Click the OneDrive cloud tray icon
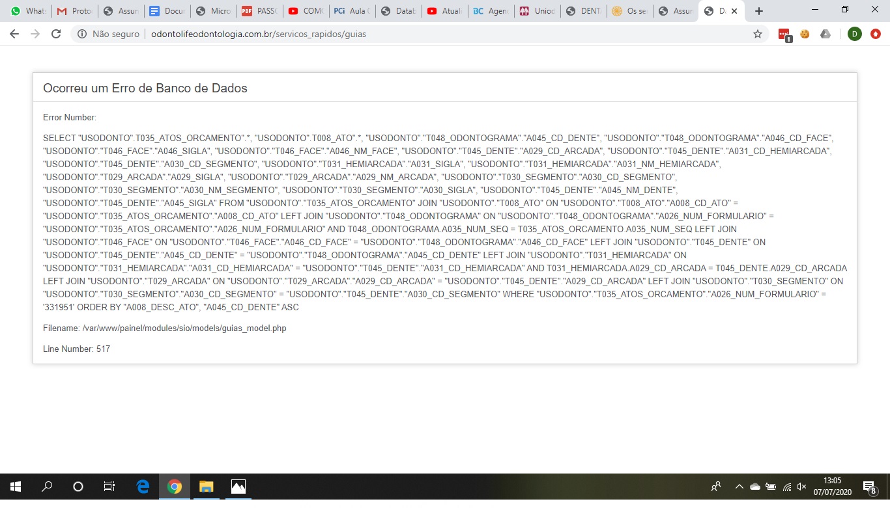This screenshot has height=508, width=890. [x=755, y=487]
